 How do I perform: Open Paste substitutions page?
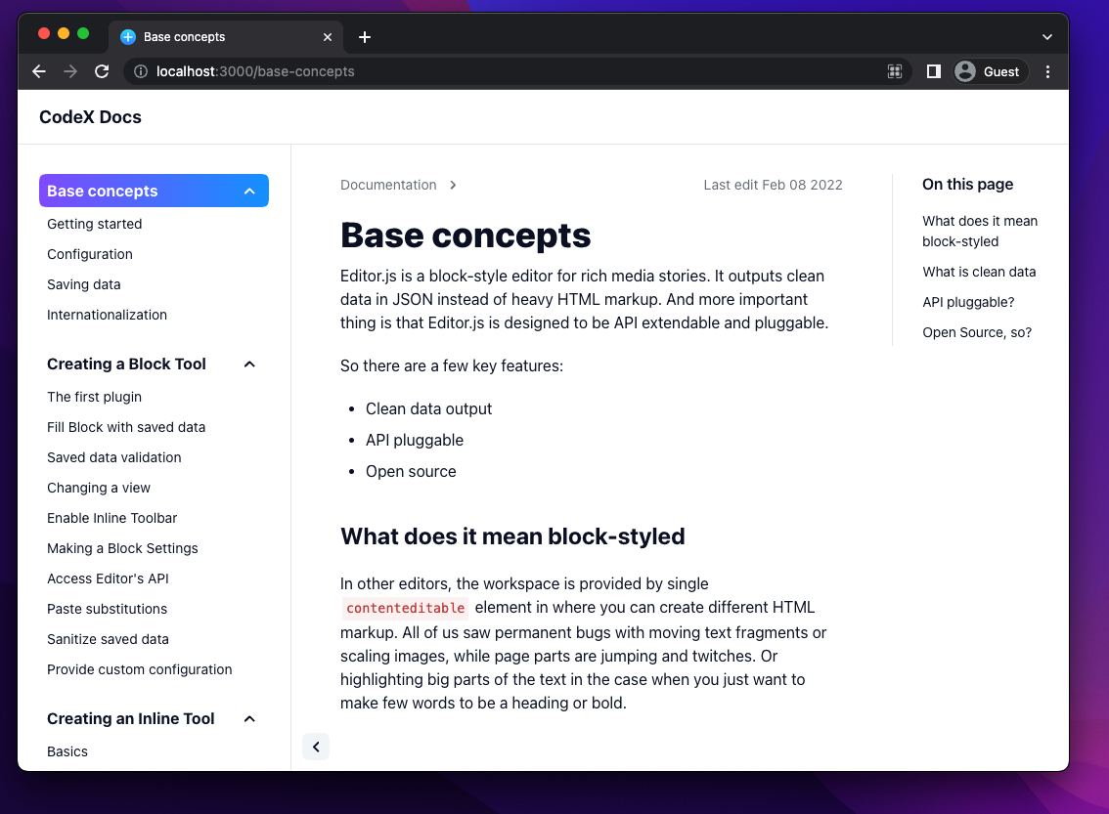[107, 609]
